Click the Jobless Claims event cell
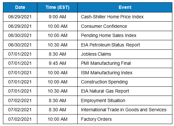The image size is (174, 126). click(x=125, y=54)
